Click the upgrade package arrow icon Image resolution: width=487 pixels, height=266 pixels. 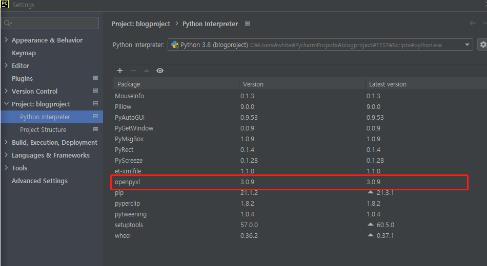147,71
